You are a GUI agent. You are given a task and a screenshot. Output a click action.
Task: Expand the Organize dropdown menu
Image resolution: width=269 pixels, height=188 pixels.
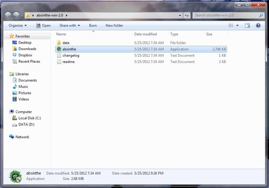click(18, 25)
